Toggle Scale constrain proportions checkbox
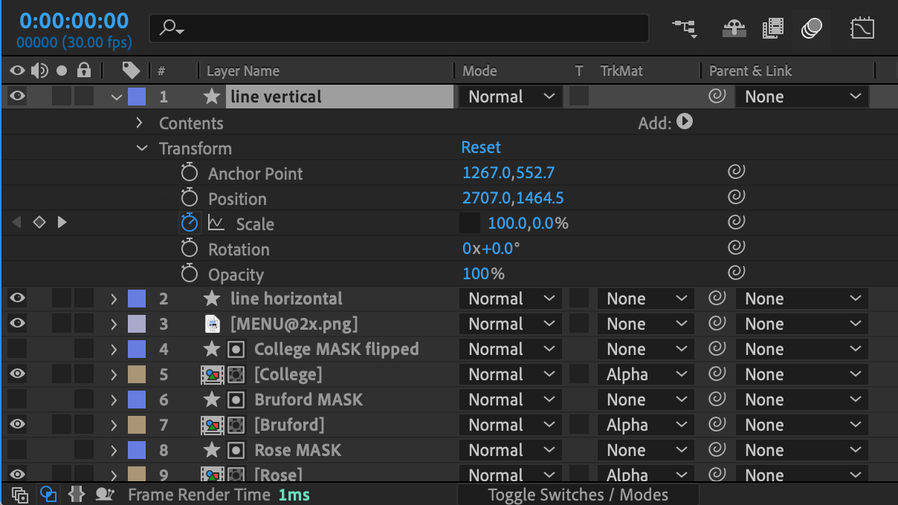Viewport: 898px width, 505px height. [470, 223]
